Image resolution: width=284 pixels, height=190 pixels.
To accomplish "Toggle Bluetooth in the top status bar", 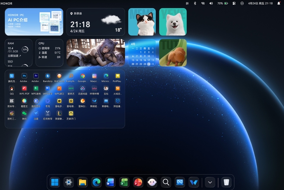I will (195, 3).
